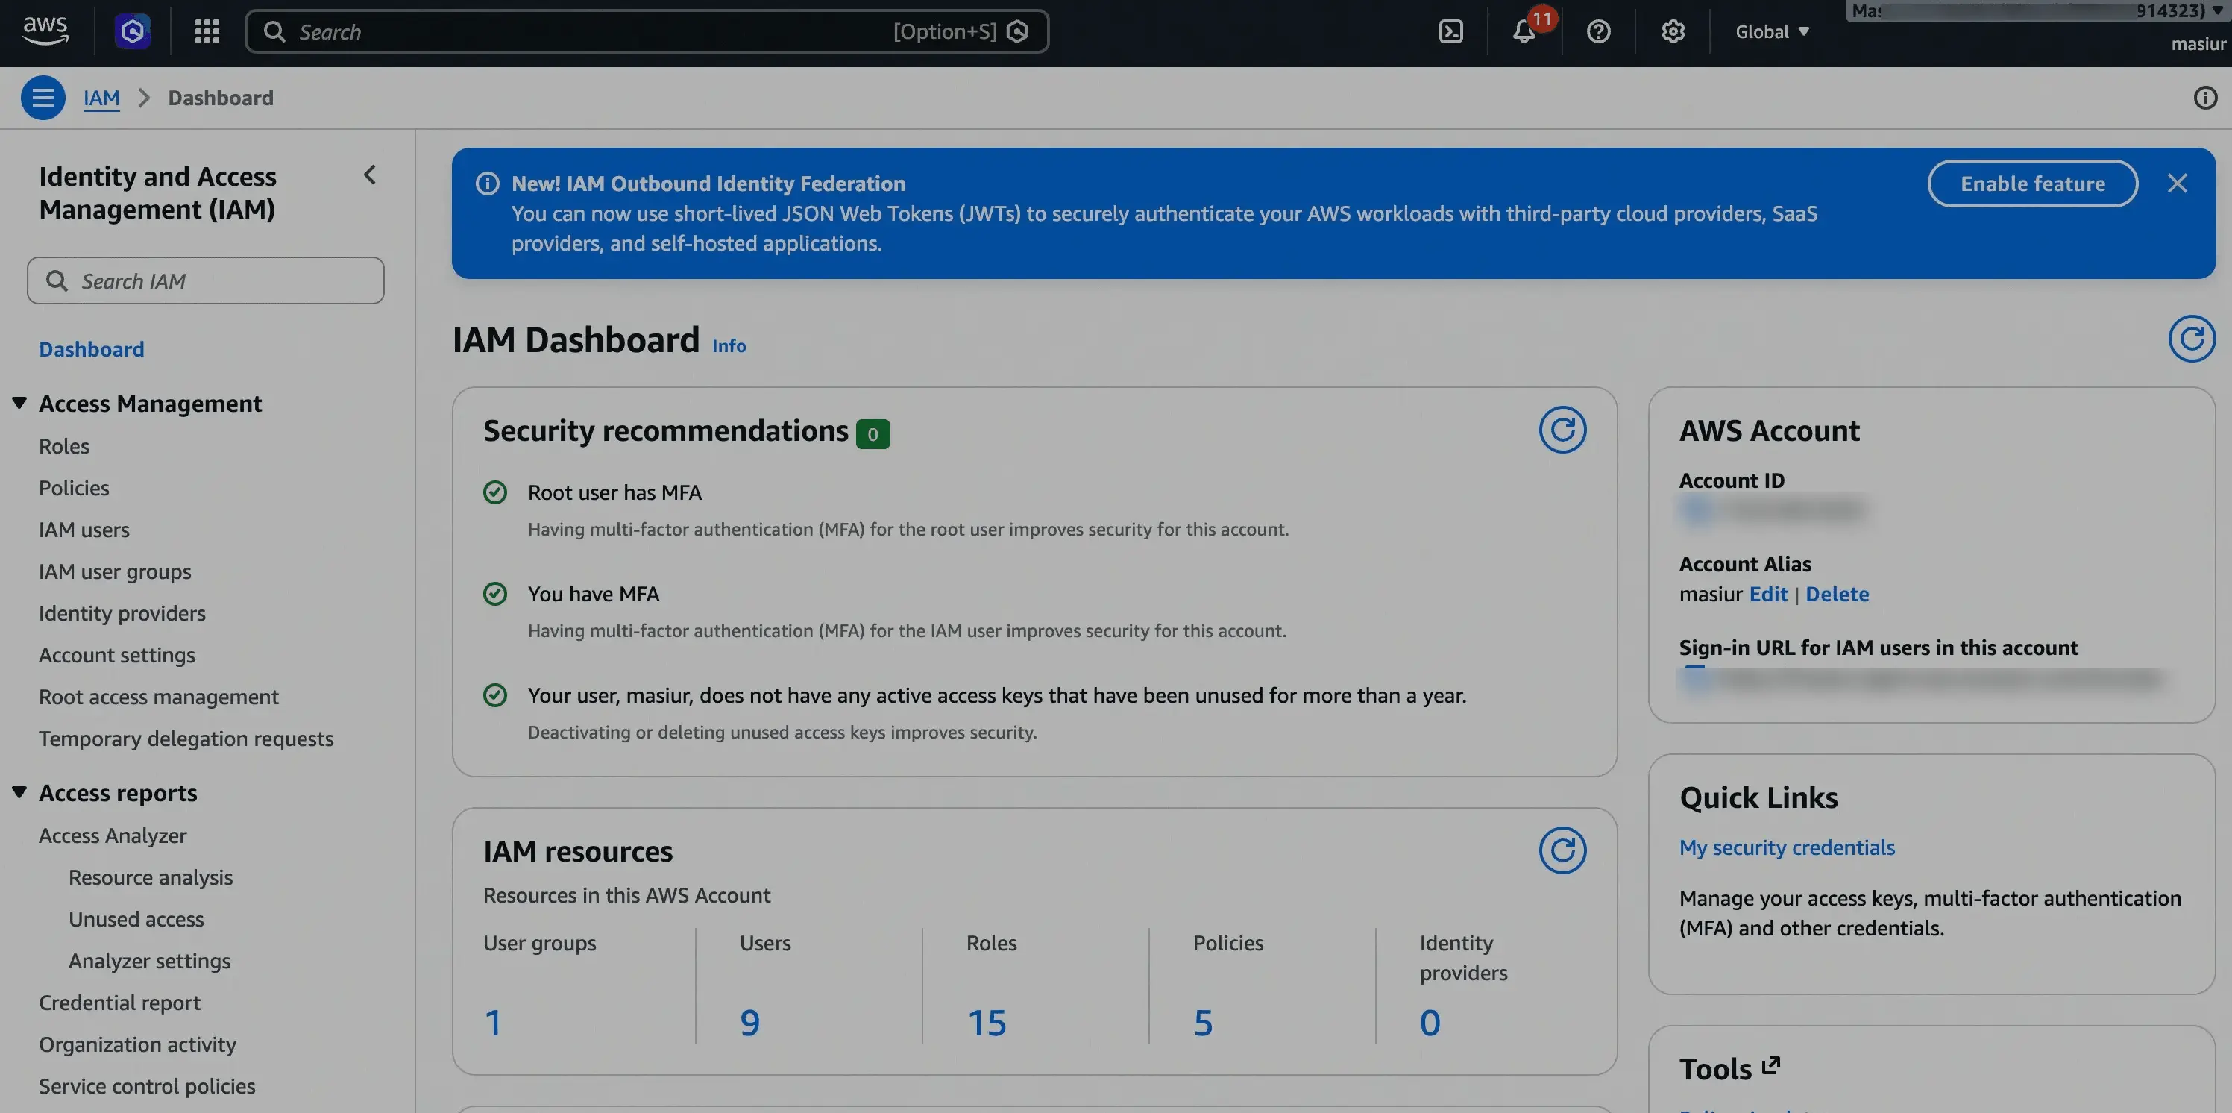Open the settings gear icon
This screenshot has height=1113, width=2232.
pos(1672,31)
